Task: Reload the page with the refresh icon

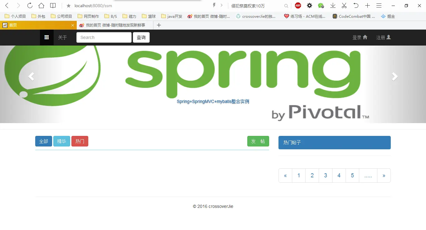Action: coord(30,6)
